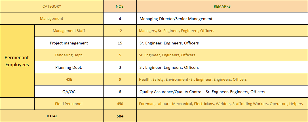Click the REMARKS column header

coord(222,6)
